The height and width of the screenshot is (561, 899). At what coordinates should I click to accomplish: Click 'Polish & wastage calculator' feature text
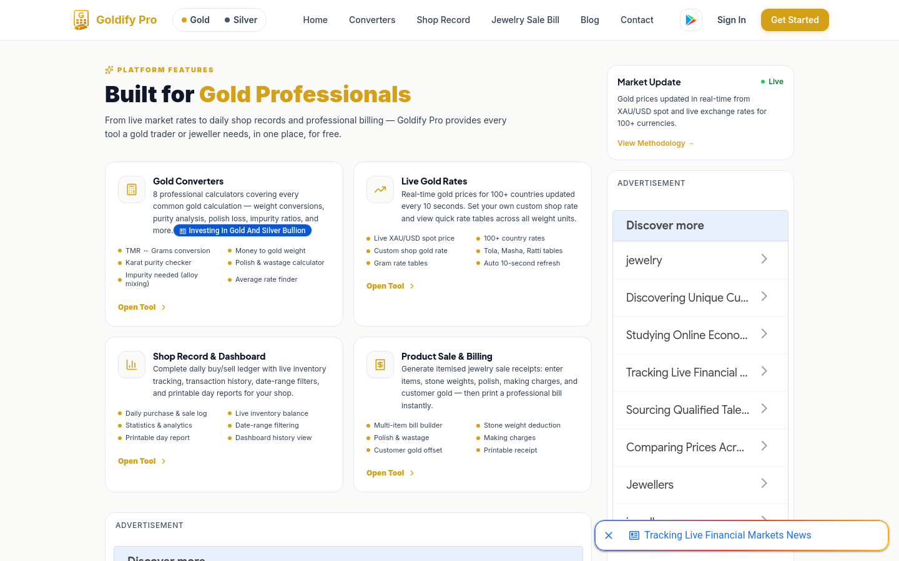tap(280, 263)
